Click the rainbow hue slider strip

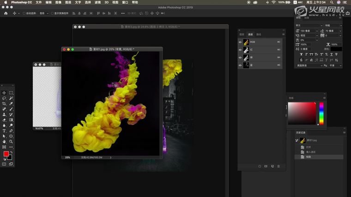[321, 113]
